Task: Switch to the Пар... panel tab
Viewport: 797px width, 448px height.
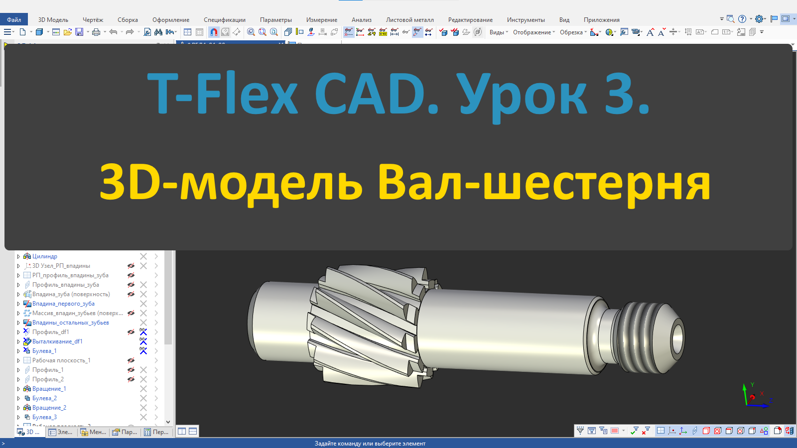Action: click(x=125, y=432)
